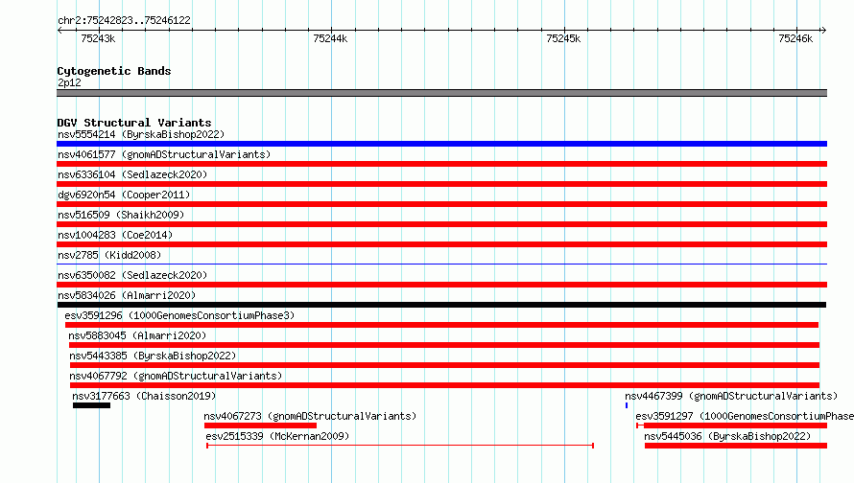
Task: Click the 75246k ruler tick label
Action: coord(795,38)
